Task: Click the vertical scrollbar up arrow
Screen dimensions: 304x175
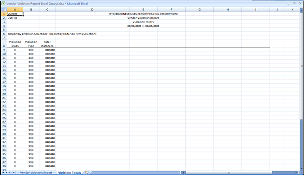Action: click(x=302, y=11)
